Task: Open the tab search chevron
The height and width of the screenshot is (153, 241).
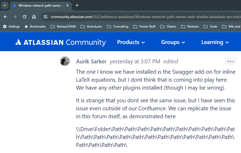Action: tap(5, 6)
